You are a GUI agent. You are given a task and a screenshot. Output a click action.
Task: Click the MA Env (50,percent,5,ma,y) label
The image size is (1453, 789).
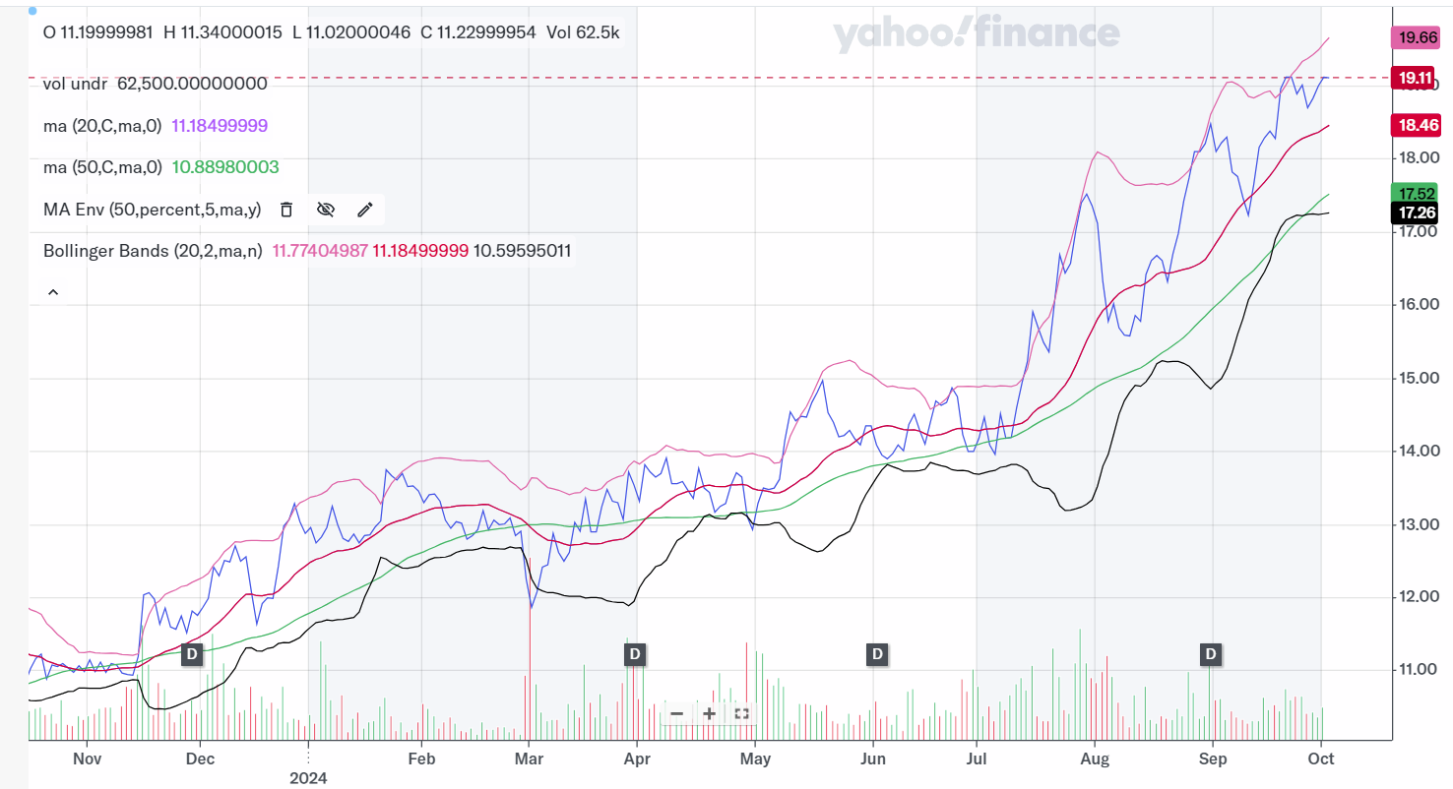[x=152, y=209]
